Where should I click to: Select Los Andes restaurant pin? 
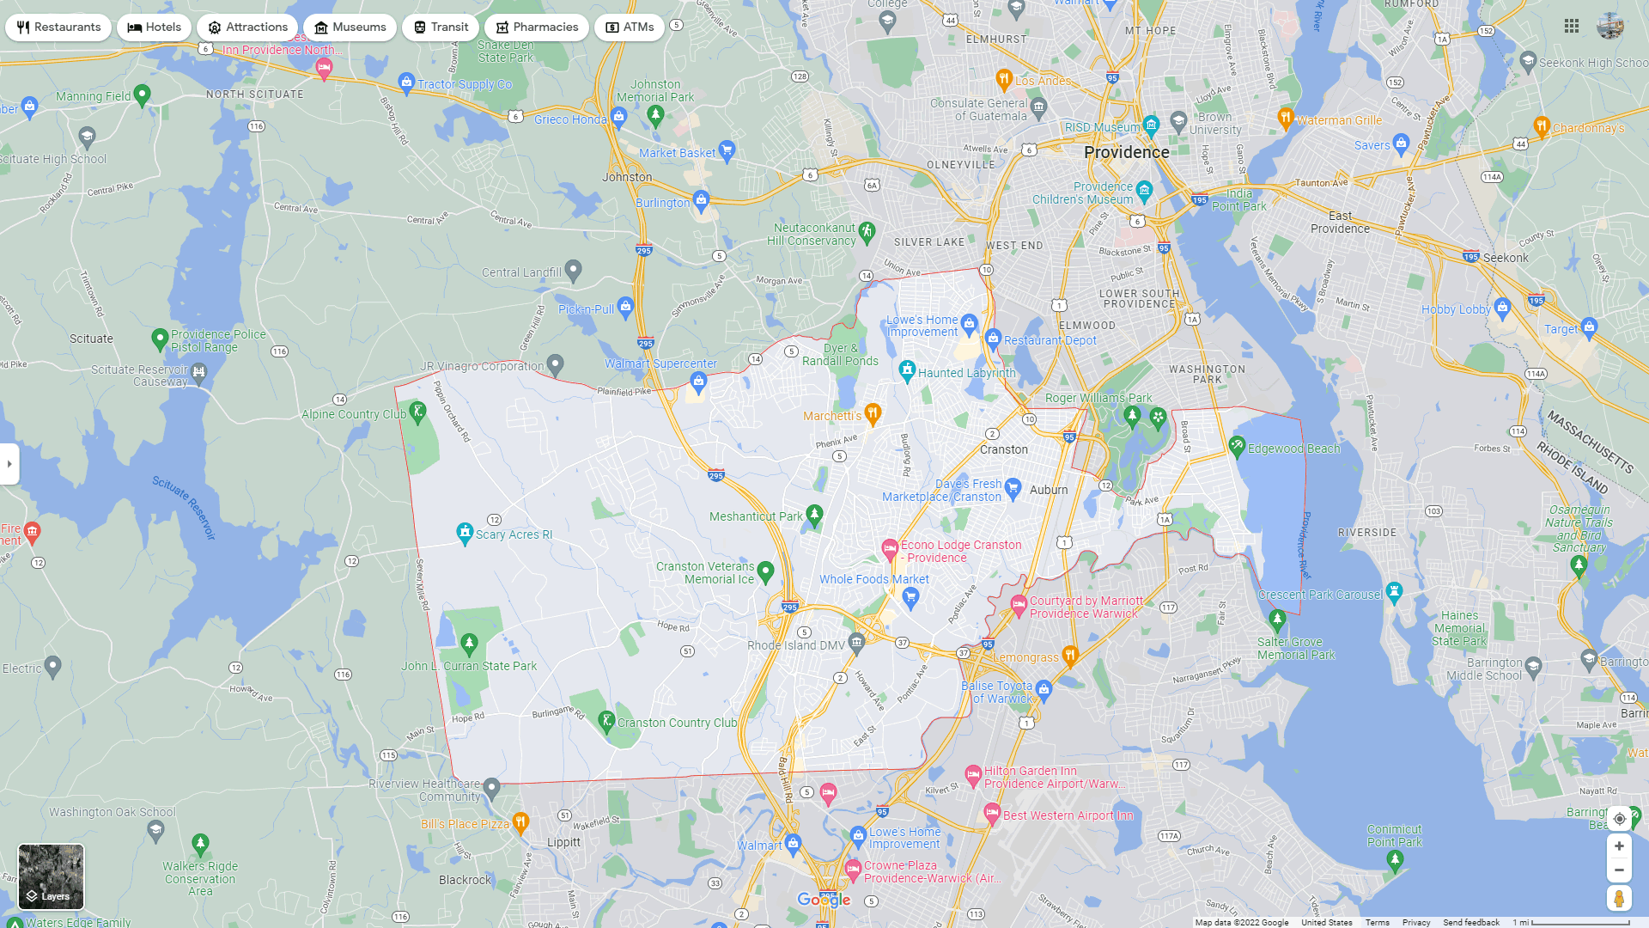click(1003, 79)
